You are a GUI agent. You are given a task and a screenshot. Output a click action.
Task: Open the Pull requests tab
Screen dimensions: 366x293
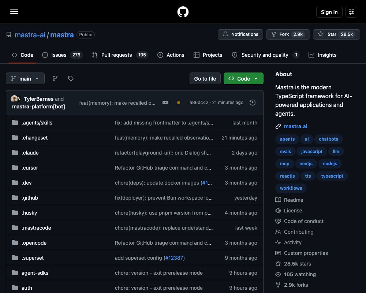(x=120, y=55)
